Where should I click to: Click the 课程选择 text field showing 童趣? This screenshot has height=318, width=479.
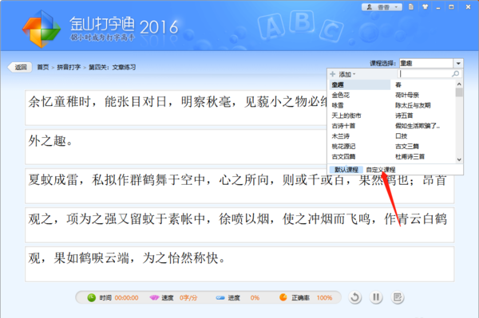pyautogui.click(x=426, y=64)
